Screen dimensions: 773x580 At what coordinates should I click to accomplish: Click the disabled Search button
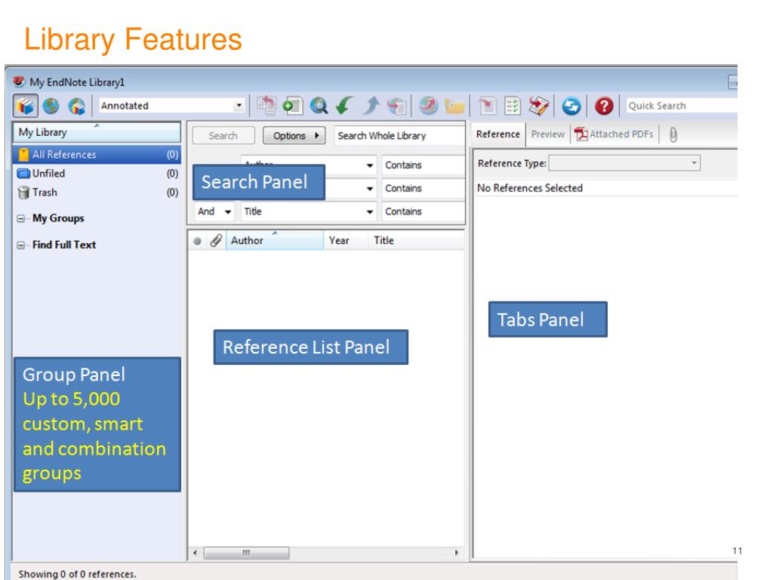pos(223,136)
